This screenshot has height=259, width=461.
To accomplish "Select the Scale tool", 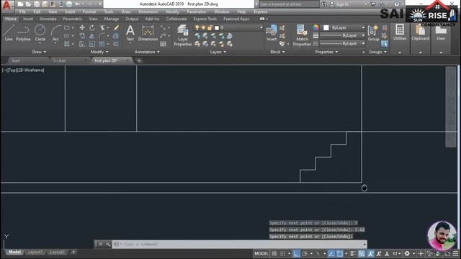I will 92,44.
